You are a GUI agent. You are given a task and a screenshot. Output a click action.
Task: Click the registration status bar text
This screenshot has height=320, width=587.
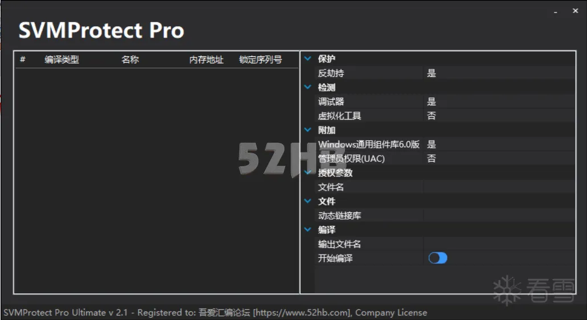215,312
